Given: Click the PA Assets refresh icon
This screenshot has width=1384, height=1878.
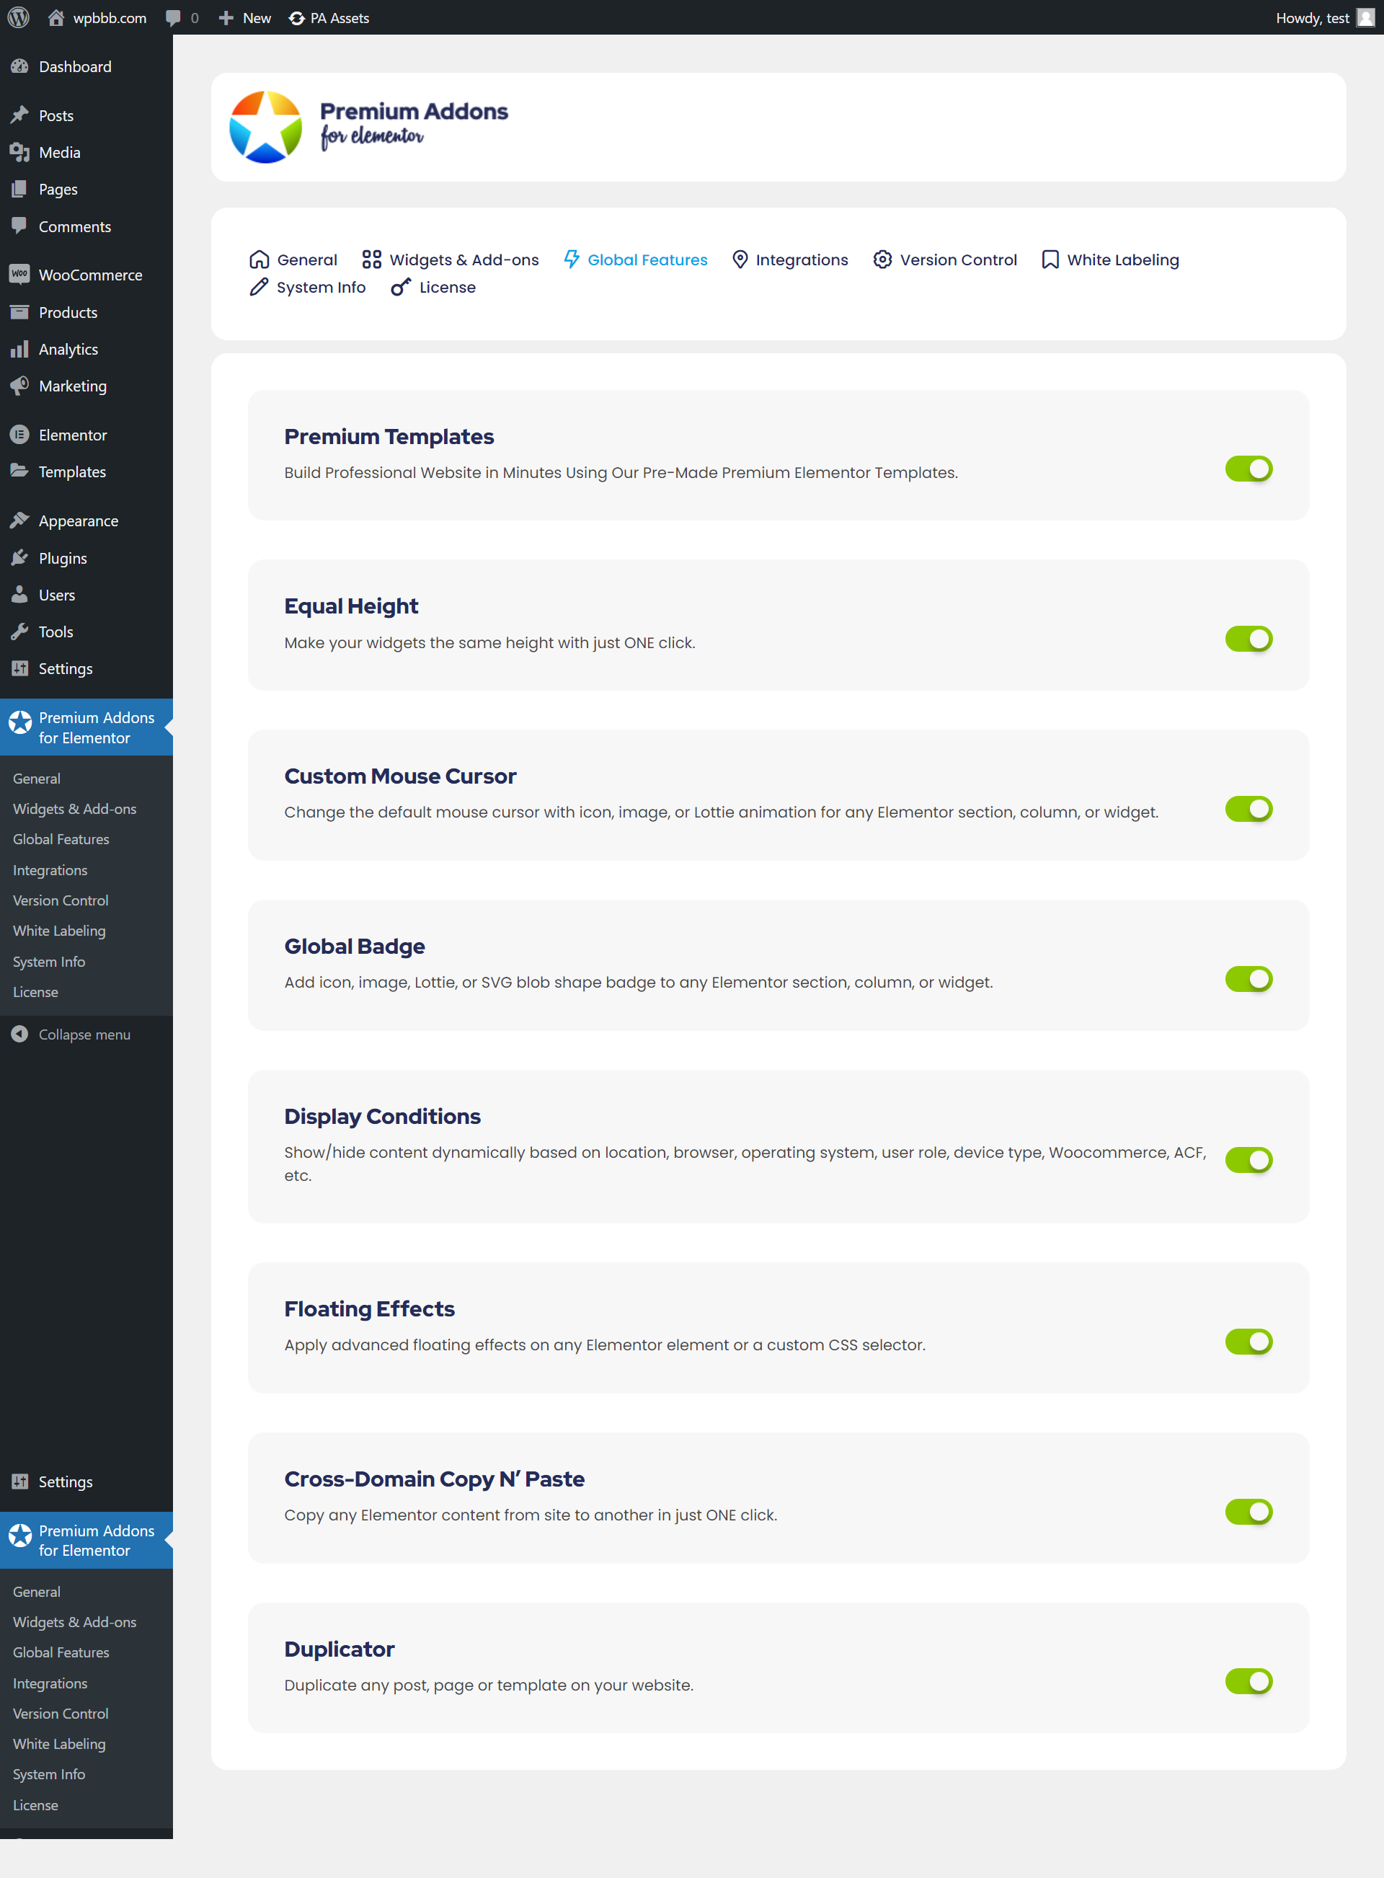Looking at the screenshot, I should [296, 17].
